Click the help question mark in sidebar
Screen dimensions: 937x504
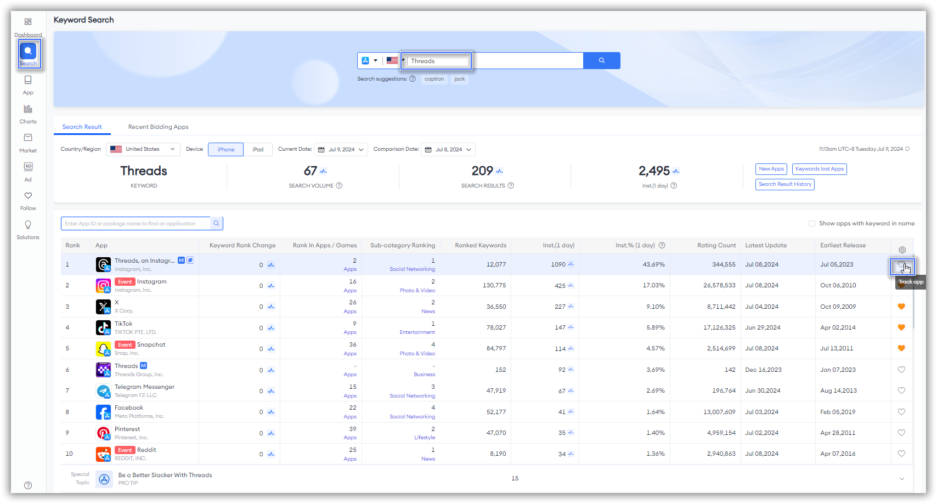28,485
